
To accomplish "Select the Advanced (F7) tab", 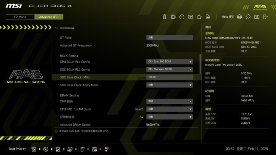I will pyautogui.click(x=49, y=17).
